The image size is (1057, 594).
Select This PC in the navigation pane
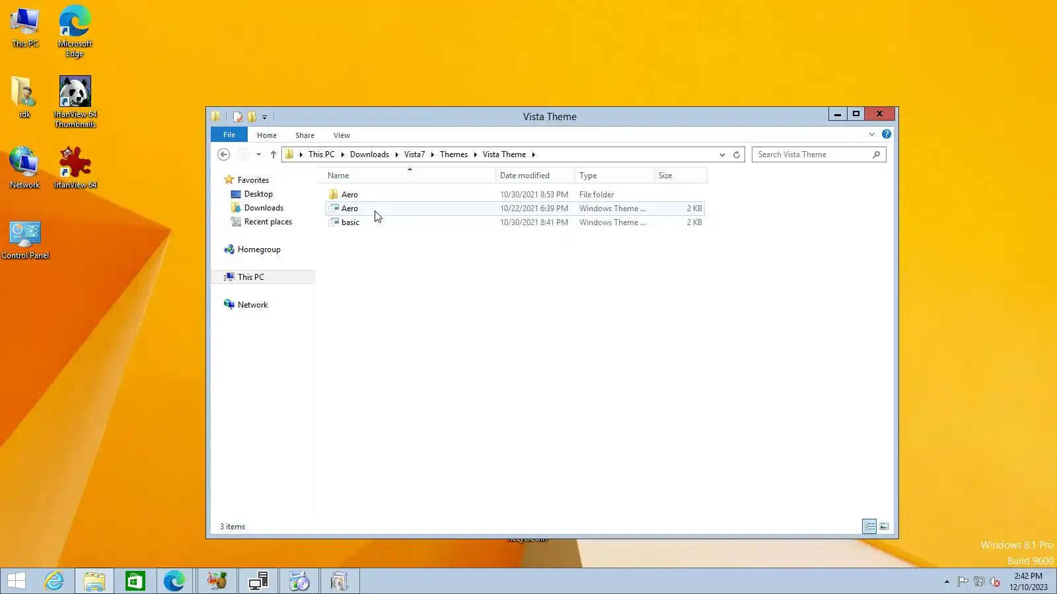pyautogui.click(x=264, y=277)
